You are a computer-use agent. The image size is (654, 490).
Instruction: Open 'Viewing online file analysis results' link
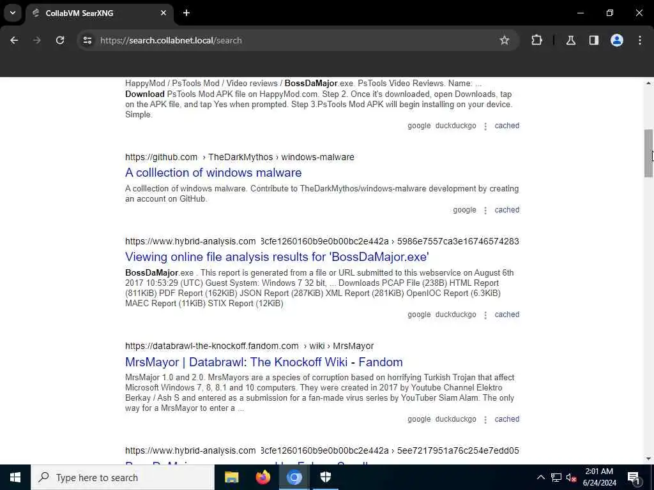(x=277, y=256)
